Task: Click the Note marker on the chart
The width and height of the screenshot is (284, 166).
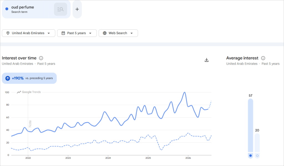Action: point(30,124)
